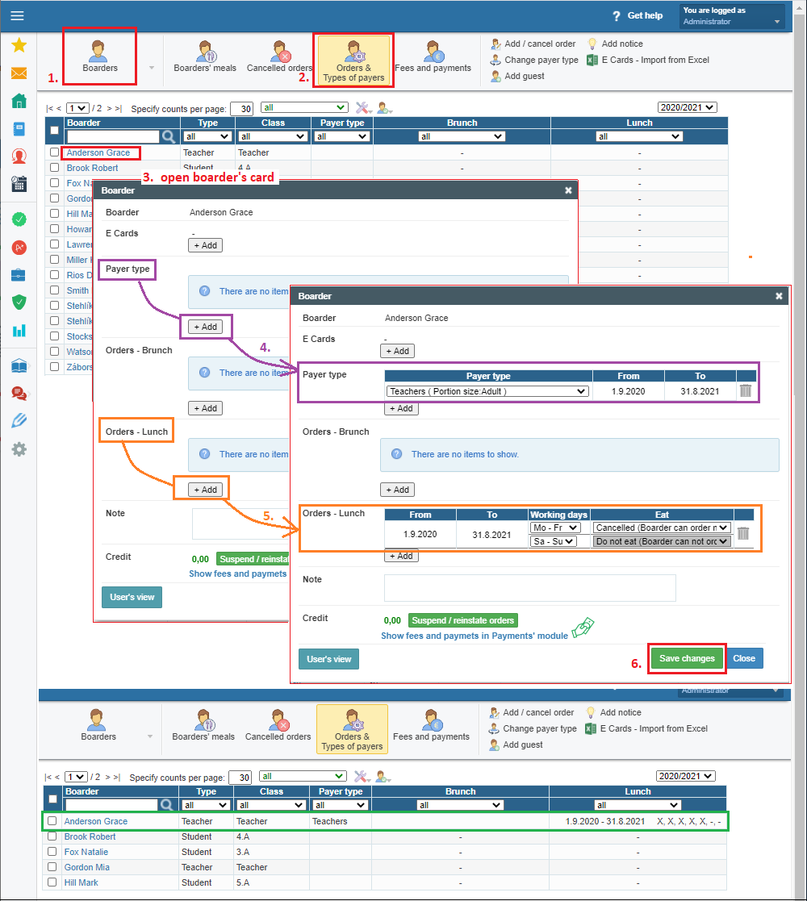Click Get help in the header
This screenshot has width=807, height=901.
[638, 15]
